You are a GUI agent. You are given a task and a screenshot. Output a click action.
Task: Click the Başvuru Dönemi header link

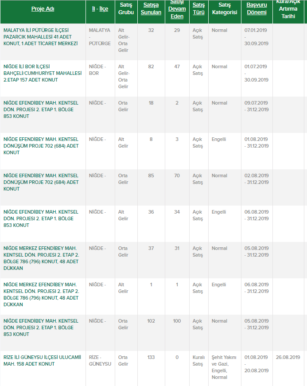click(256, 9)
